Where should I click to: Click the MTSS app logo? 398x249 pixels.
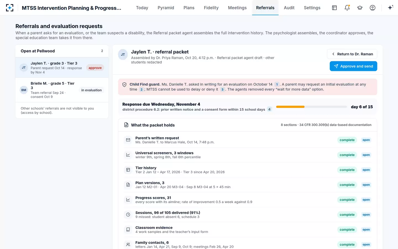pyautogui.click(x=10, y=8)
